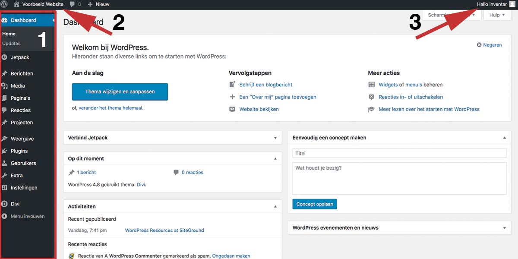The width and height of the screenshot is (518, 259).
Task: Click the graduation cap icon beside Meer lezen
Action: pyautogui.click(x=372, y=109)
